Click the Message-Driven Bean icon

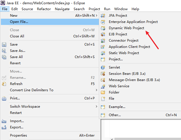coord(103,80)
